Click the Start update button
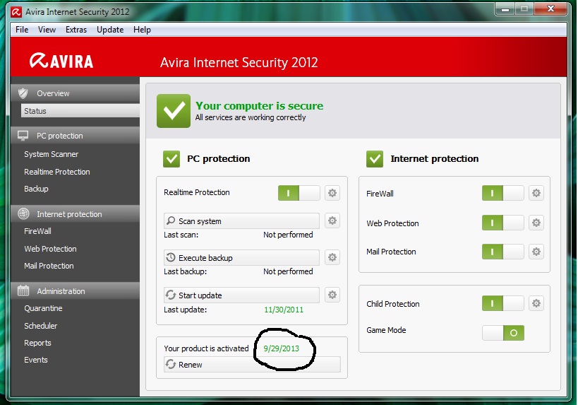The width and height of the screenshot is (578, 405). click(x=241, y=295)
